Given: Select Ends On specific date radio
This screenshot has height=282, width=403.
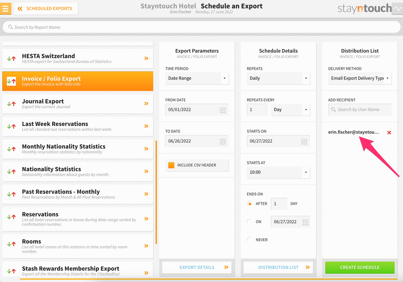Looking at the screenshot, I should [x=250, y=222].
